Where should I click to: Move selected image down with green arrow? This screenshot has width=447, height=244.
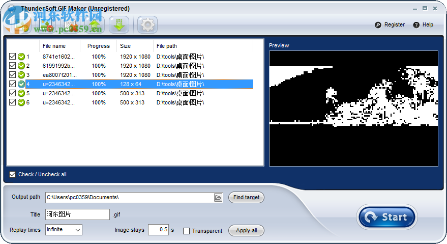[119, 25]
